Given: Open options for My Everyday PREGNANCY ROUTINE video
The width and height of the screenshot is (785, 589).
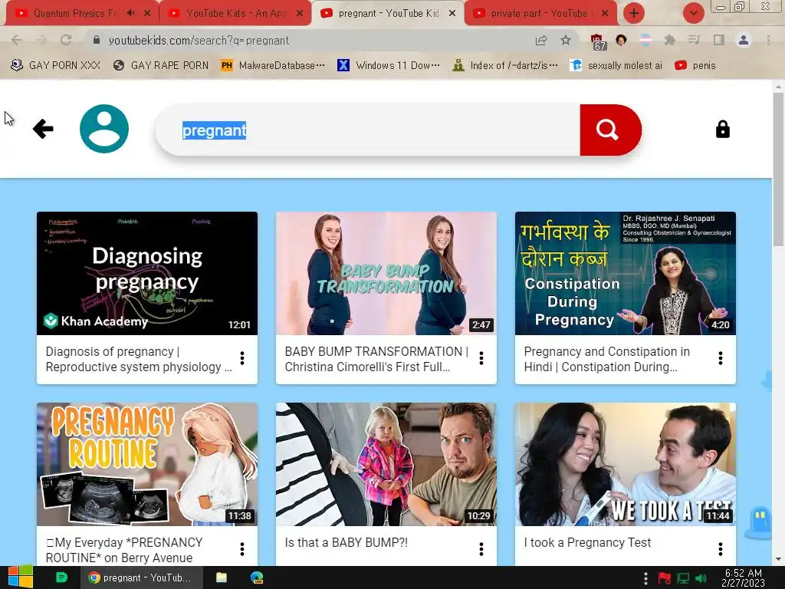Looking at the screenshot, I should coord(242,549).
